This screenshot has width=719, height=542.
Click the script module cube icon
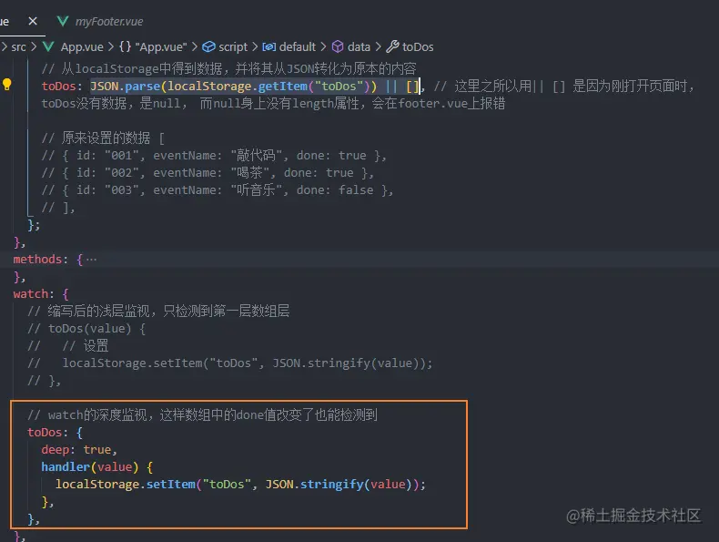(208, 46)
